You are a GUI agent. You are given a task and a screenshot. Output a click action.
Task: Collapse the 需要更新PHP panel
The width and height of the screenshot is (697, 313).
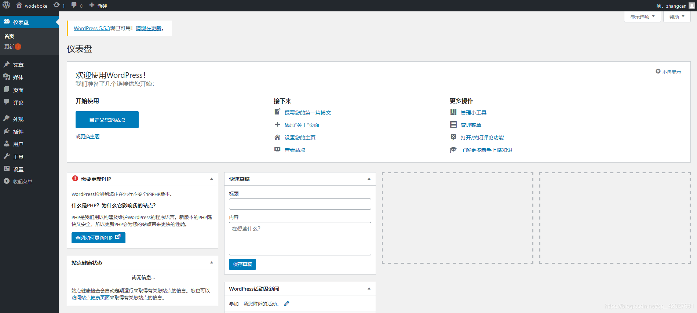pyautogui.click(x=212, y=179)
